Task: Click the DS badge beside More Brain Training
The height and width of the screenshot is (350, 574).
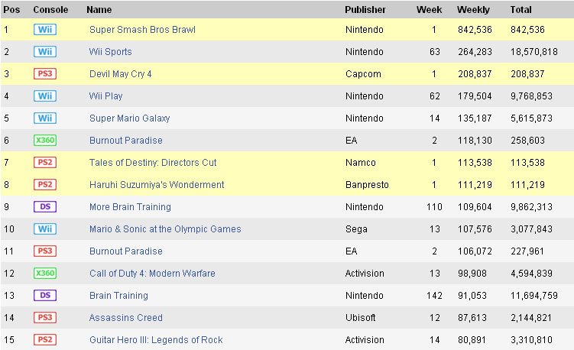Action: click(45, 207)
